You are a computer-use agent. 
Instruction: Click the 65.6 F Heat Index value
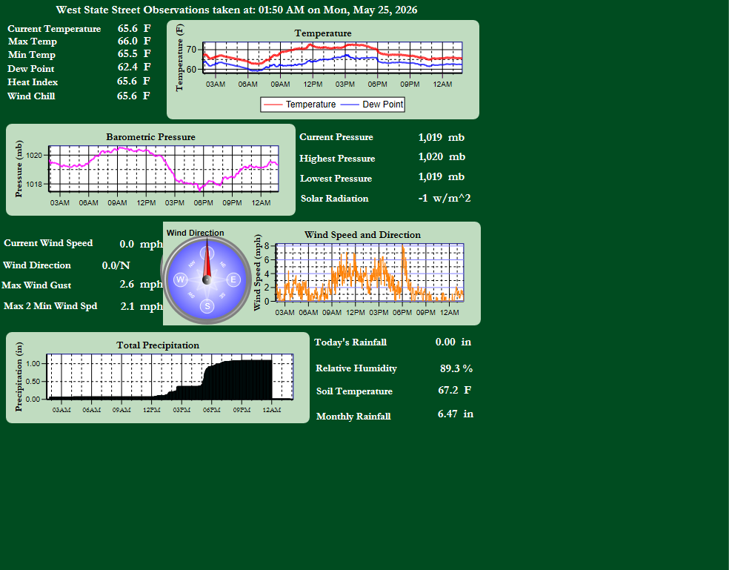coord(133,82)
